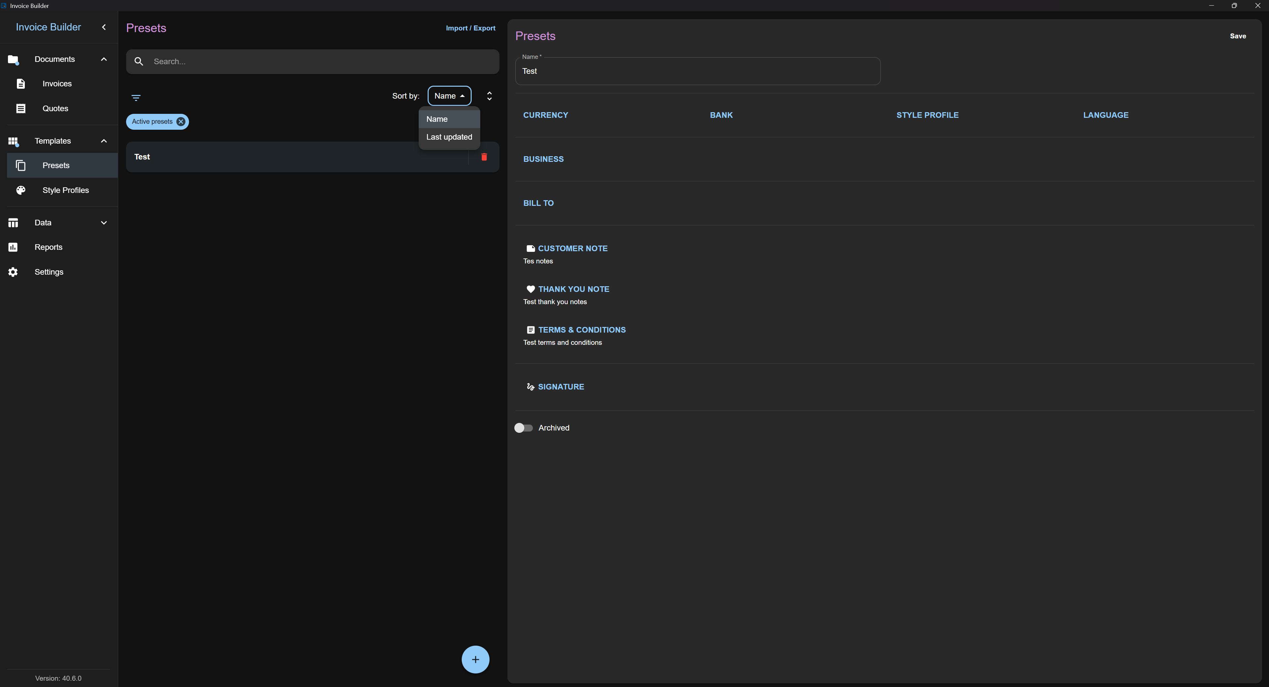The image size is (1269, 687).
Task: Click the Data table icon
Action: point(13,223)
